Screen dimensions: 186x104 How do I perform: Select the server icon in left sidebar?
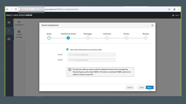point(9,23)
